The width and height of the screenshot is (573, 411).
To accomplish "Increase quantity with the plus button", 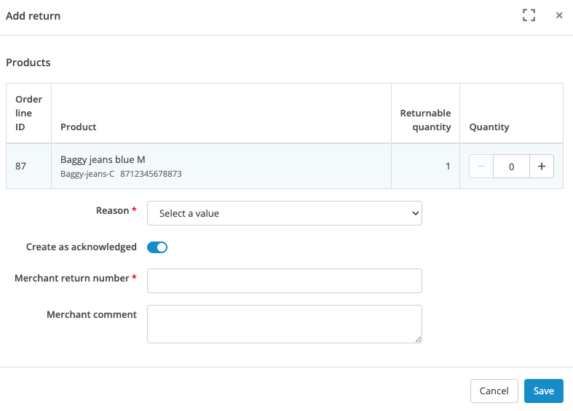I will click(x=542, y=167).
